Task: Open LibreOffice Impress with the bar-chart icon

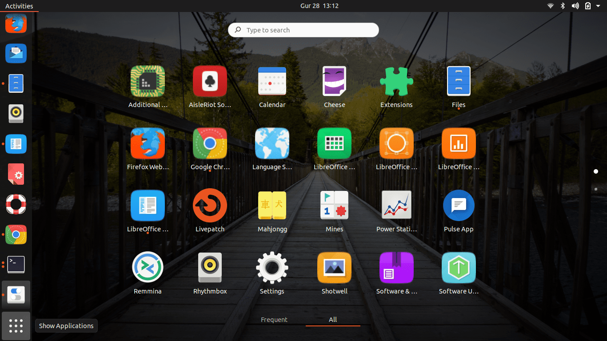Action: click(459, 143)
